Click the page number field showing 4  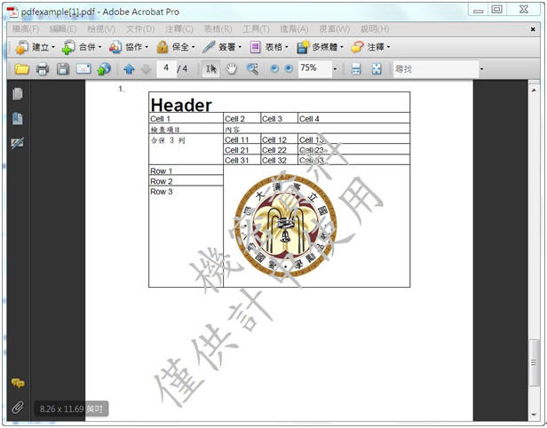point(166,68)
